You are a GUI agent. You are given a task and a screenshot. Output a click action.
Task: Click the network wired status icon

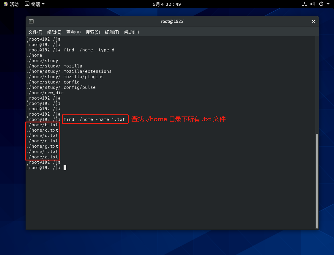(x=304, y=4)
